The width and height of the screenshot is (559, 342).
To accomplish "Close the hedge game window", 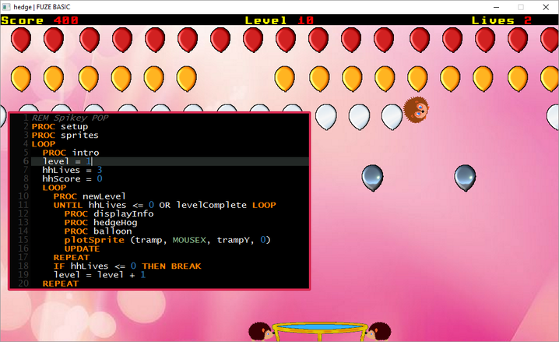I will tap(547, 7).
